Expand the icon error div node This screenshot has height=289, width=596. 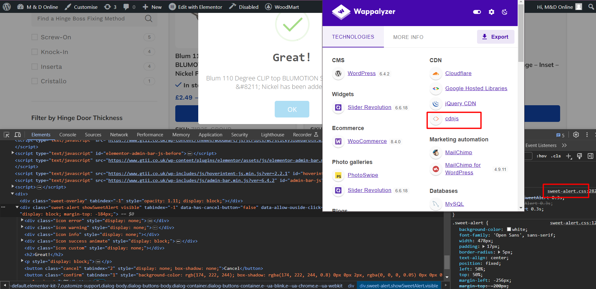tap(22, 221)
